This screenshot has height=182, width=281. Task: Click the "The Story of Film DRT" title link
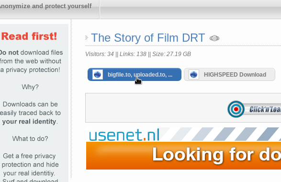point(148,38)
